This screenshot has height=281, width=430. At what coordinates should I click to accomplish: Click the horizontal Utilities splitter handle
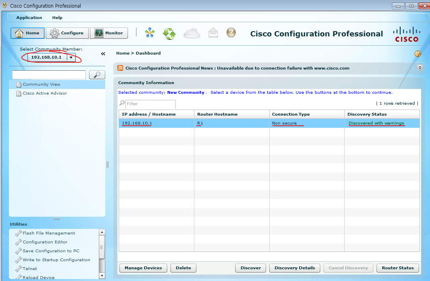tap(57, 219)
